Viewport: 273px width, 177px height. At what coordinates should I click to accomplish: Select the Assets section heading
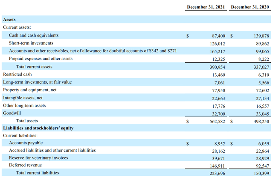[11, 20]
